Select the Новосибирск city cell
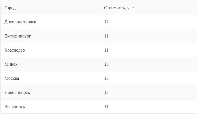This screenshot has height=115, width=199. click(17, 92)
